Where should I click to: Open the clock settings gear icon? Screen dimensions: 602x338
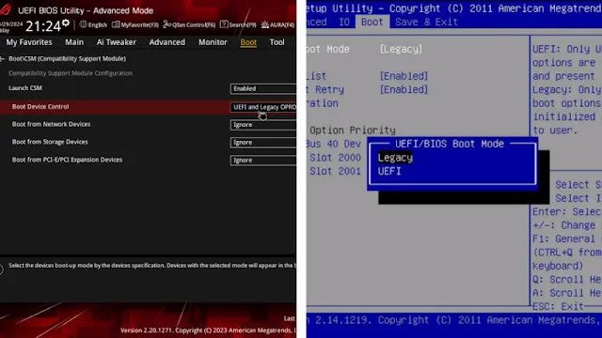click(x=66, y=23)
